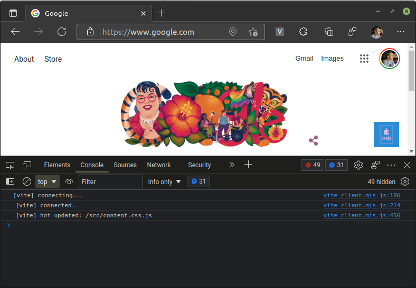Open console settings gear
Image resolution: width=416 pixels, height=288 pixels.
pos(405,181)
